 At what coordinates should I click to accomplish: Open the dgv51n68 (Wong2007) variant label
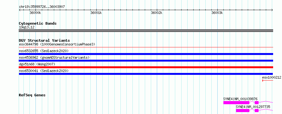[37, 64]
